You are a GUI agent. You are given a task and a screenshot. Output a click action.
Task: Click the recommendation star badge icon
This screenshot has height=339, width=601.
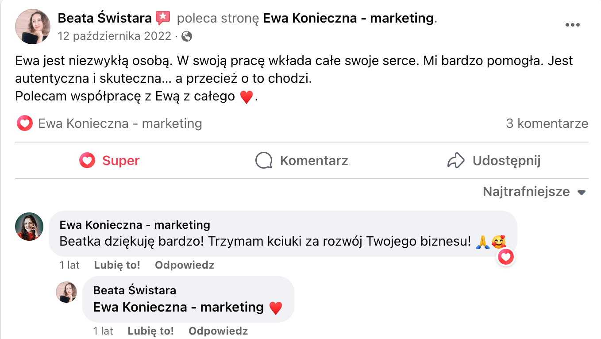pos(163,18)
